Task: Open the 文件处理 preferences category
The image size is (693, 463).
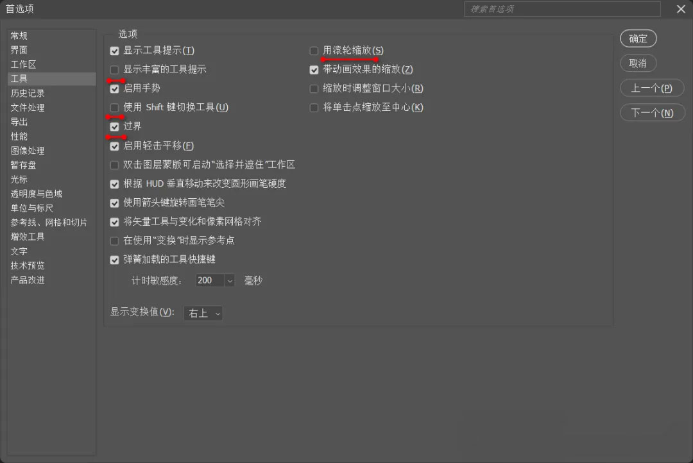Action: 52,107
